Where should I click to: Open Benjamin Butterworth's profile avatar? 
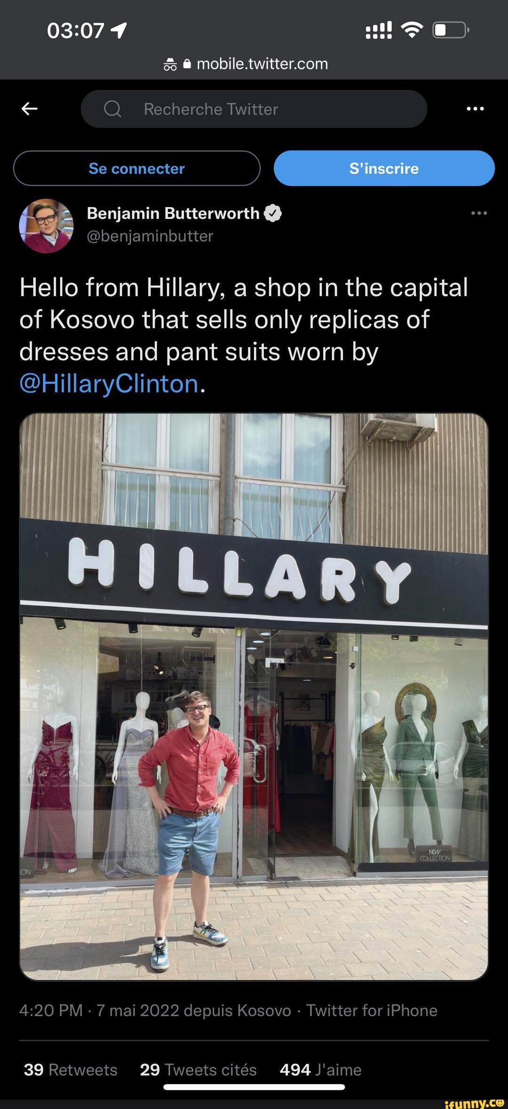click(x=46, y=226)
